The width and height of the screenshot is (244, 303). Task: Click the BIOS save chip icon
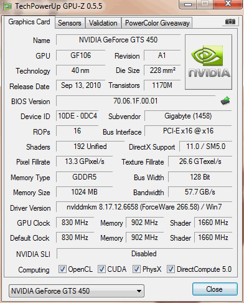pyautogui.click(x=225, y=101)
